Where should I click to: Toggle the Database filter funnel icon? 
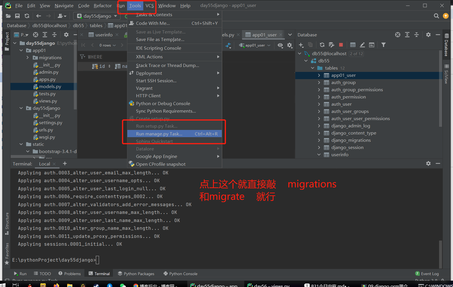coord(384,45)
